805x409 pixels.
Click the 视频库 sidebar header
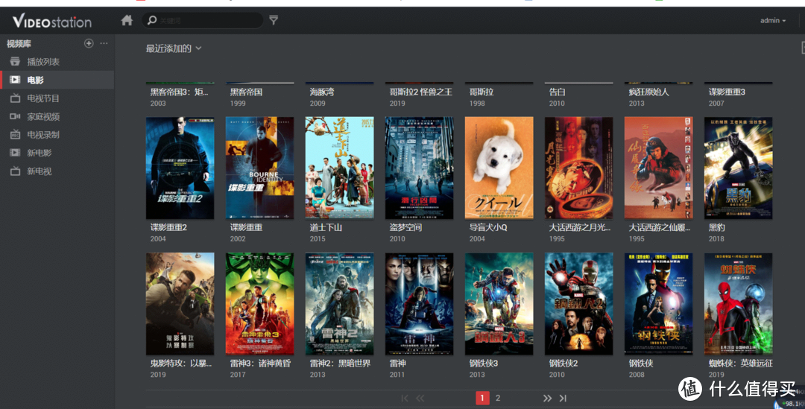19,44
